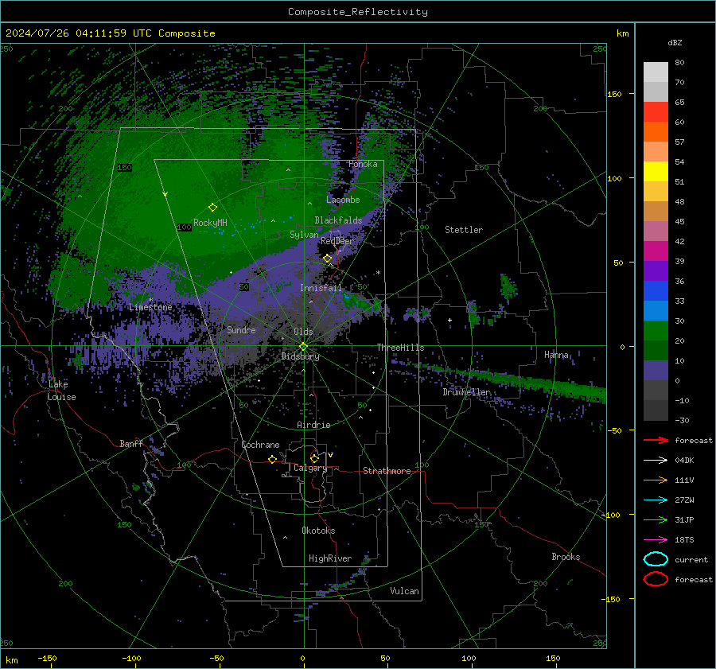Screen dimensions: 716x669
Task: Click the Hanna label
Action: pos(556,355)
